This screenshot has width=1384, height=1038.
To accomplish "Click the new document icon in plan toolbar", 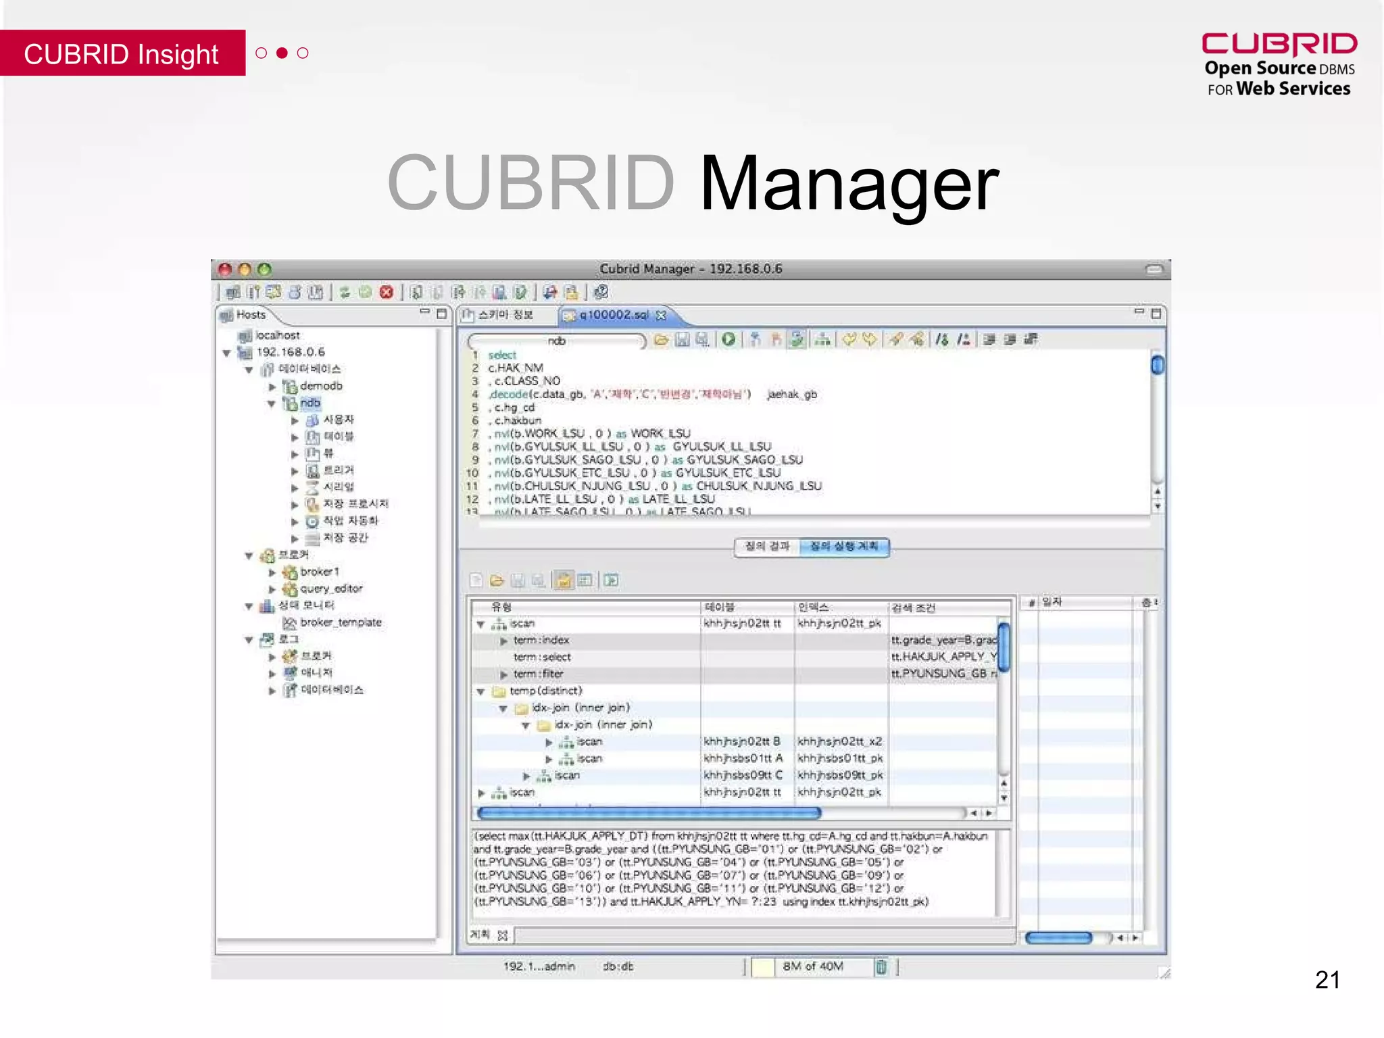I will (x=476, y=580).
